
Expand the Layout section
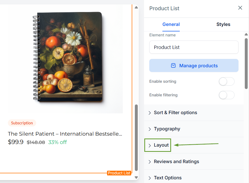coord(161,145)
